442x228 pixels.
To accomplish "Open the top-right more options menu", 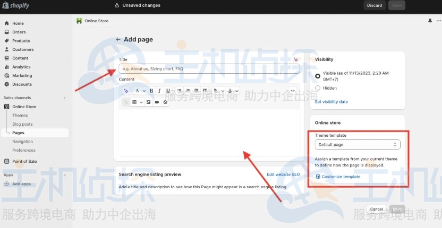I will [439, 21].
